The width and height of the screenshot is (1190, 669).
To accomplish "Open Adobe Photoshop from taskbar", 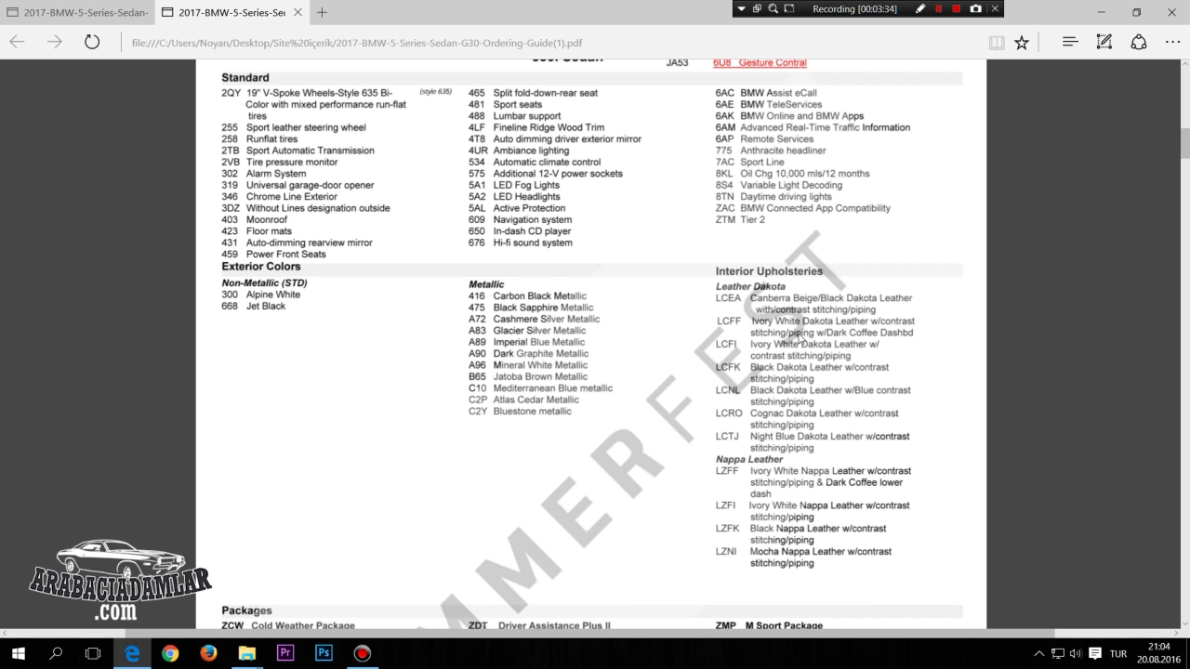I will [x=324, y=653].
